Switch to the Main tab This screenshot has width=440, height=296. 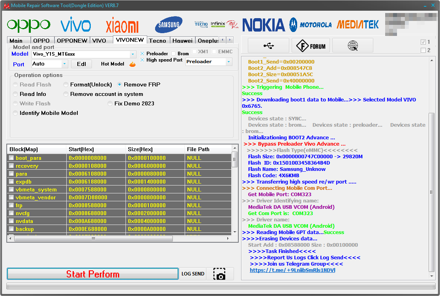(19, 41)
